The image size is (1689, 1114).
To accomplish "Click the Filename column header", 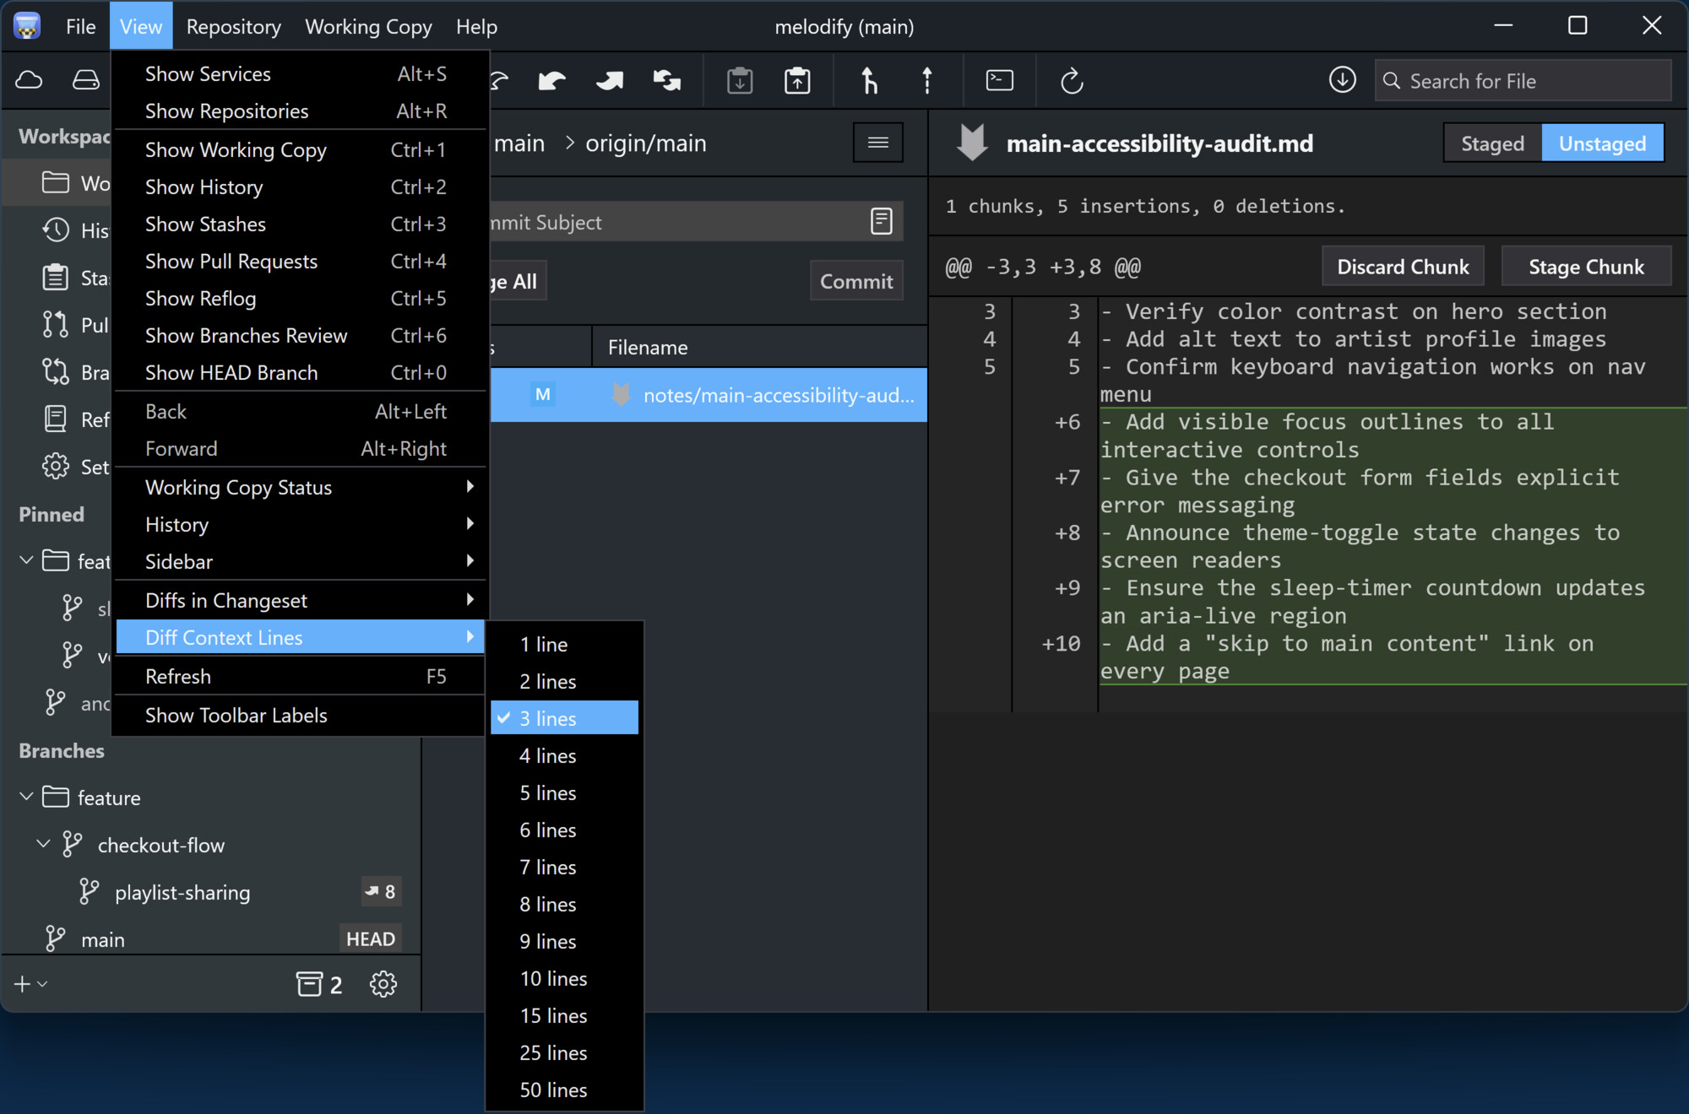I will click(760, 347).
